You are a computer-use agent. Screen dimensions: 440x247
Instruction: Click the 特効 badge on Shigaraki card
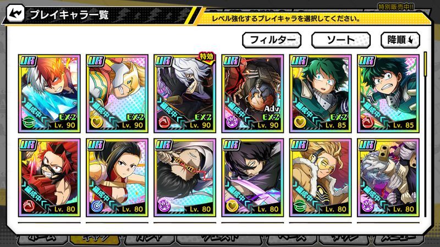(x=206, y=57)
